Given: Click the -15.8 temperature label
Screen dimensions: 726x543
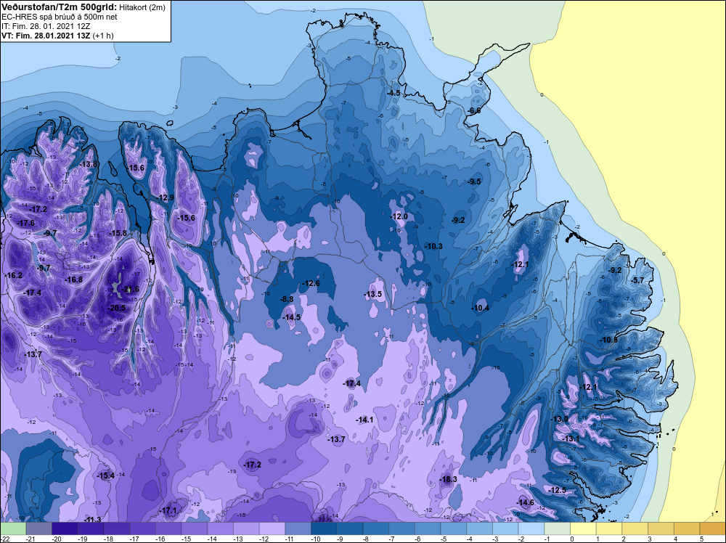Looking at the screenshot, I should click(118, 233).
